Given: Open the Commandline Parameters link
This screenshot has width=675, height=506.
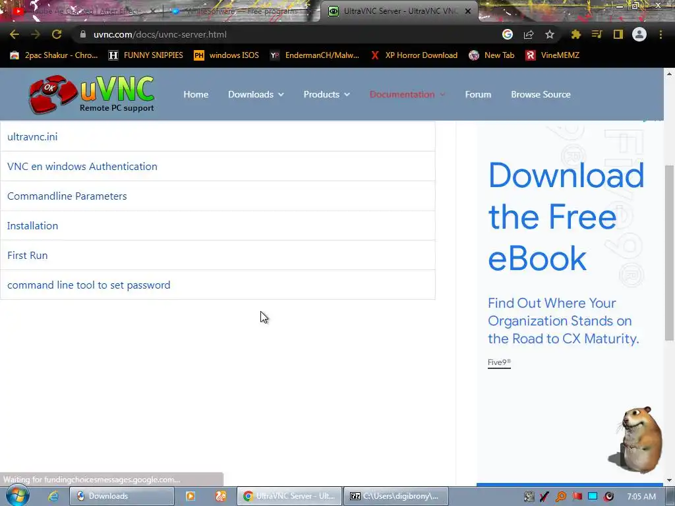Looking at the screenshot, I should [67, 196].
